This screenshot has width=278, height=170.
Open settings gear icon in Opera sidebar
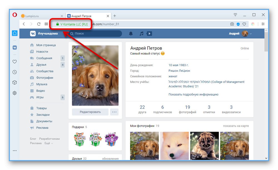point(15,93)
